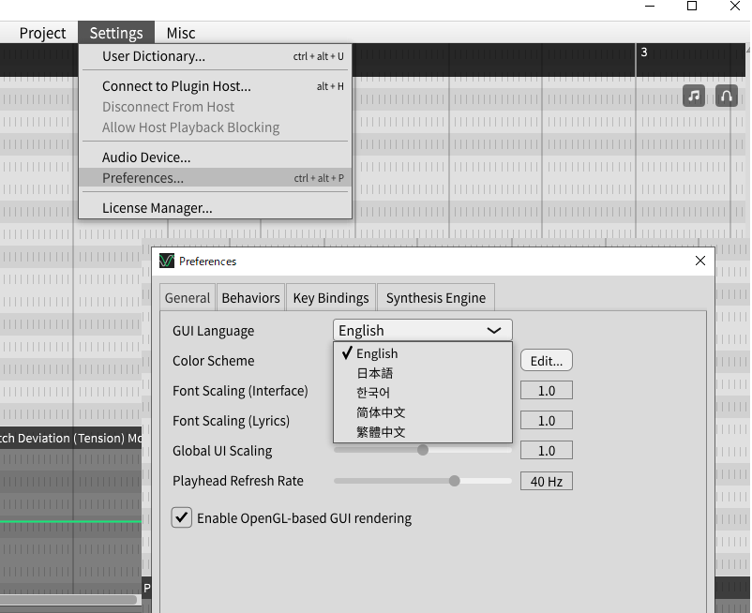Choose Preferences... menu entry
Screen dimensions: 752x613
click(x=215, y=178)
